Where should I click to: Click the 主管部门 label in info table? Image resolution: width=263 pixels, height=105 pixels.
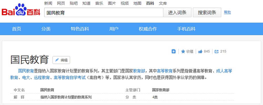click(133, 90)
